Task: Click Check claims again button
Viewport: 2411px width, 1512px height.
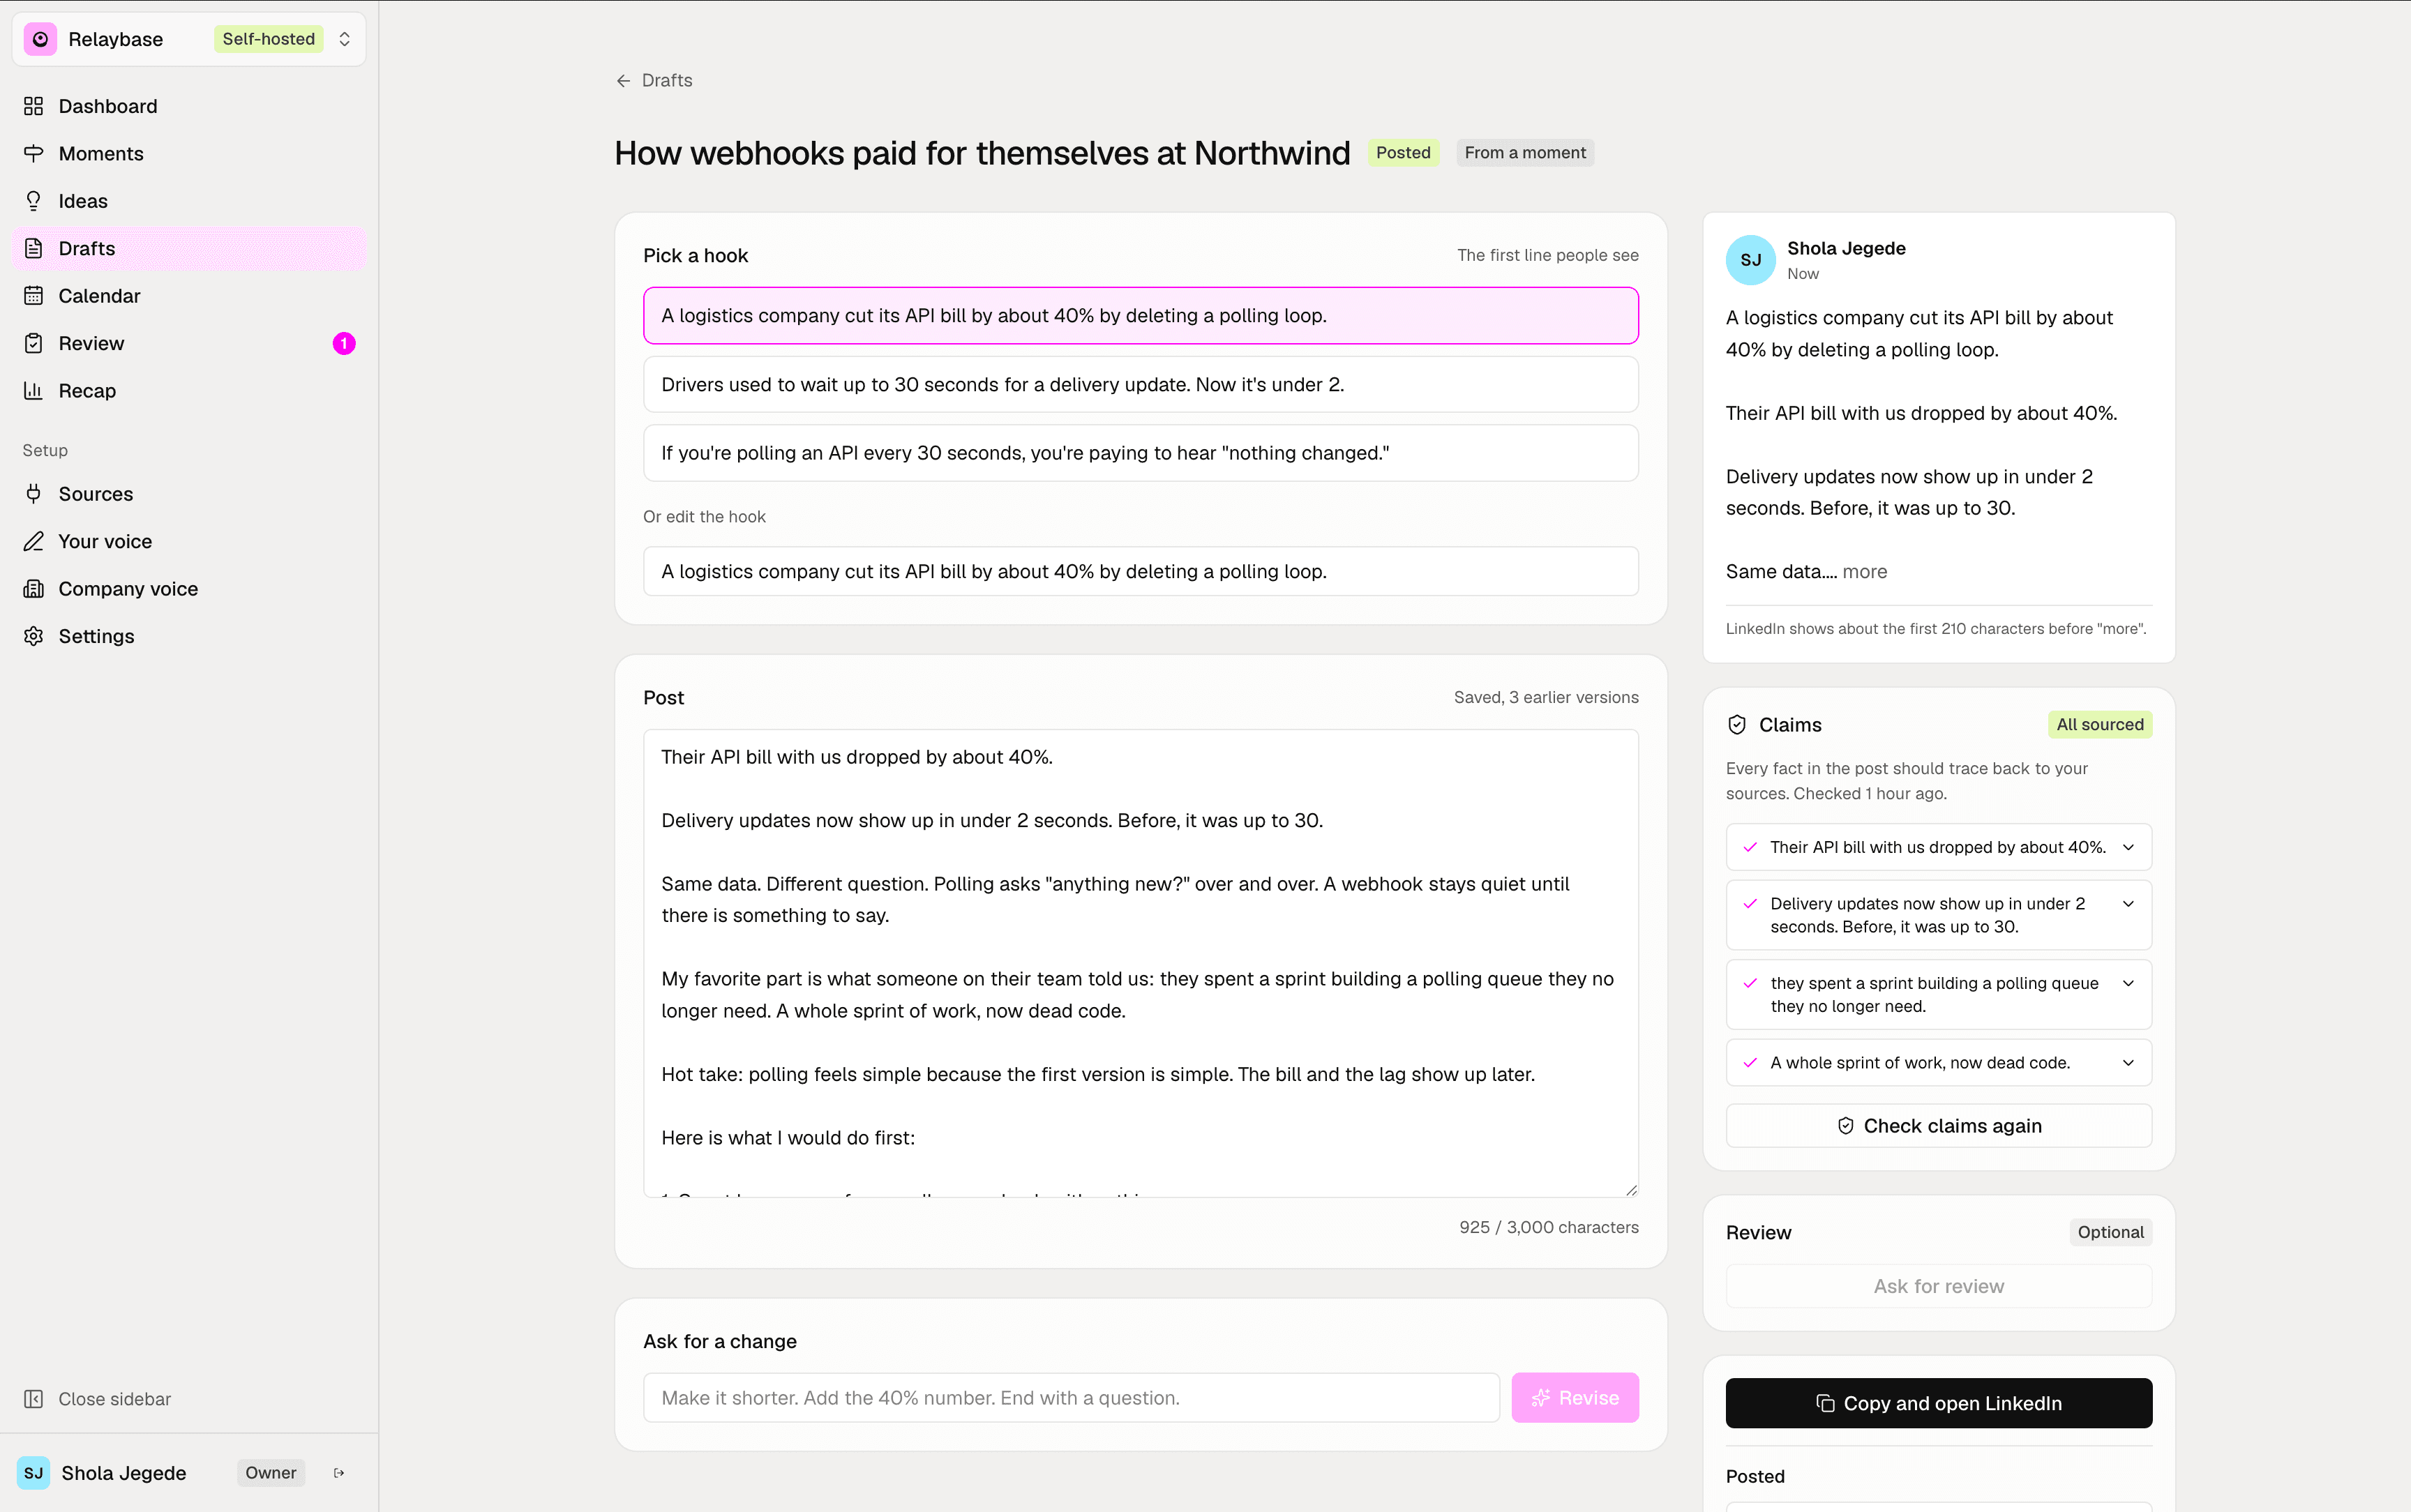Action: [1939, 1126]
